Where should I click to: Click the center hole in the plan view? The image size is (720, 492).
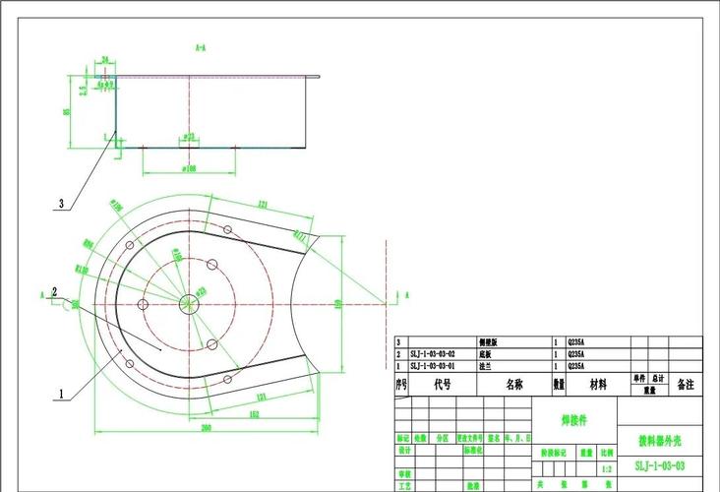189,305
